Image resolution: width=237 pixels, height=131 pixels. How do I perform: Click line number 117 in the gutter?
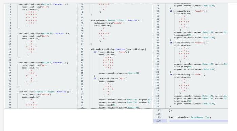(158, 110)
